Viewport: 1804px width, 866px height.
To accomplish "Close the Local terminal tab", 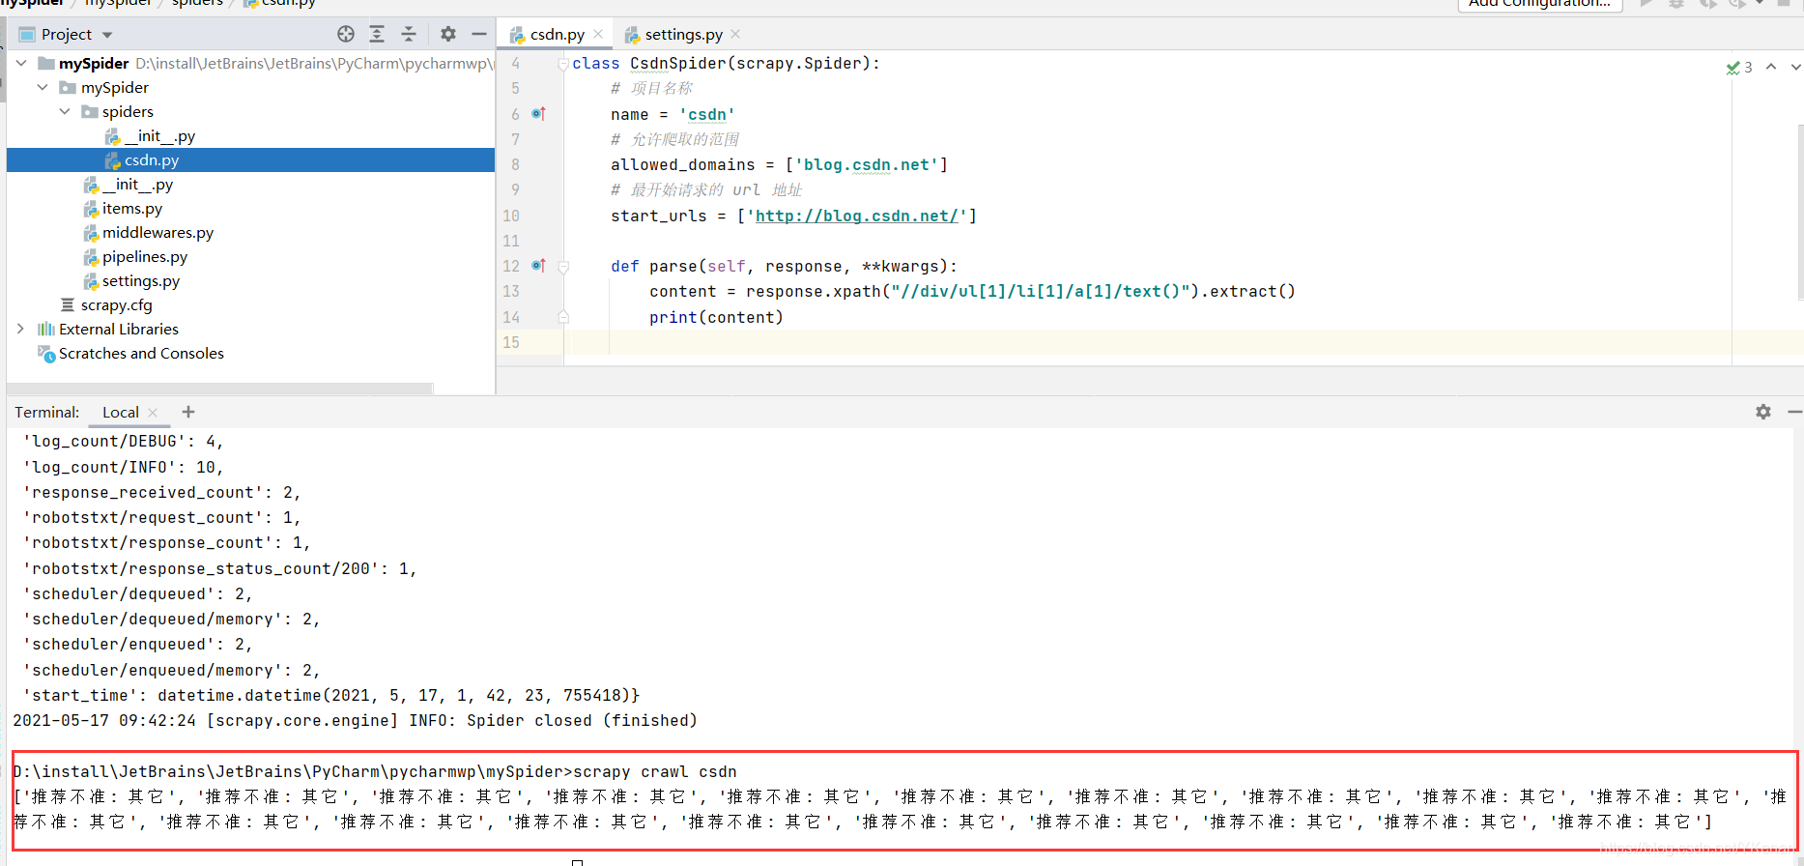I will point(153,412).
